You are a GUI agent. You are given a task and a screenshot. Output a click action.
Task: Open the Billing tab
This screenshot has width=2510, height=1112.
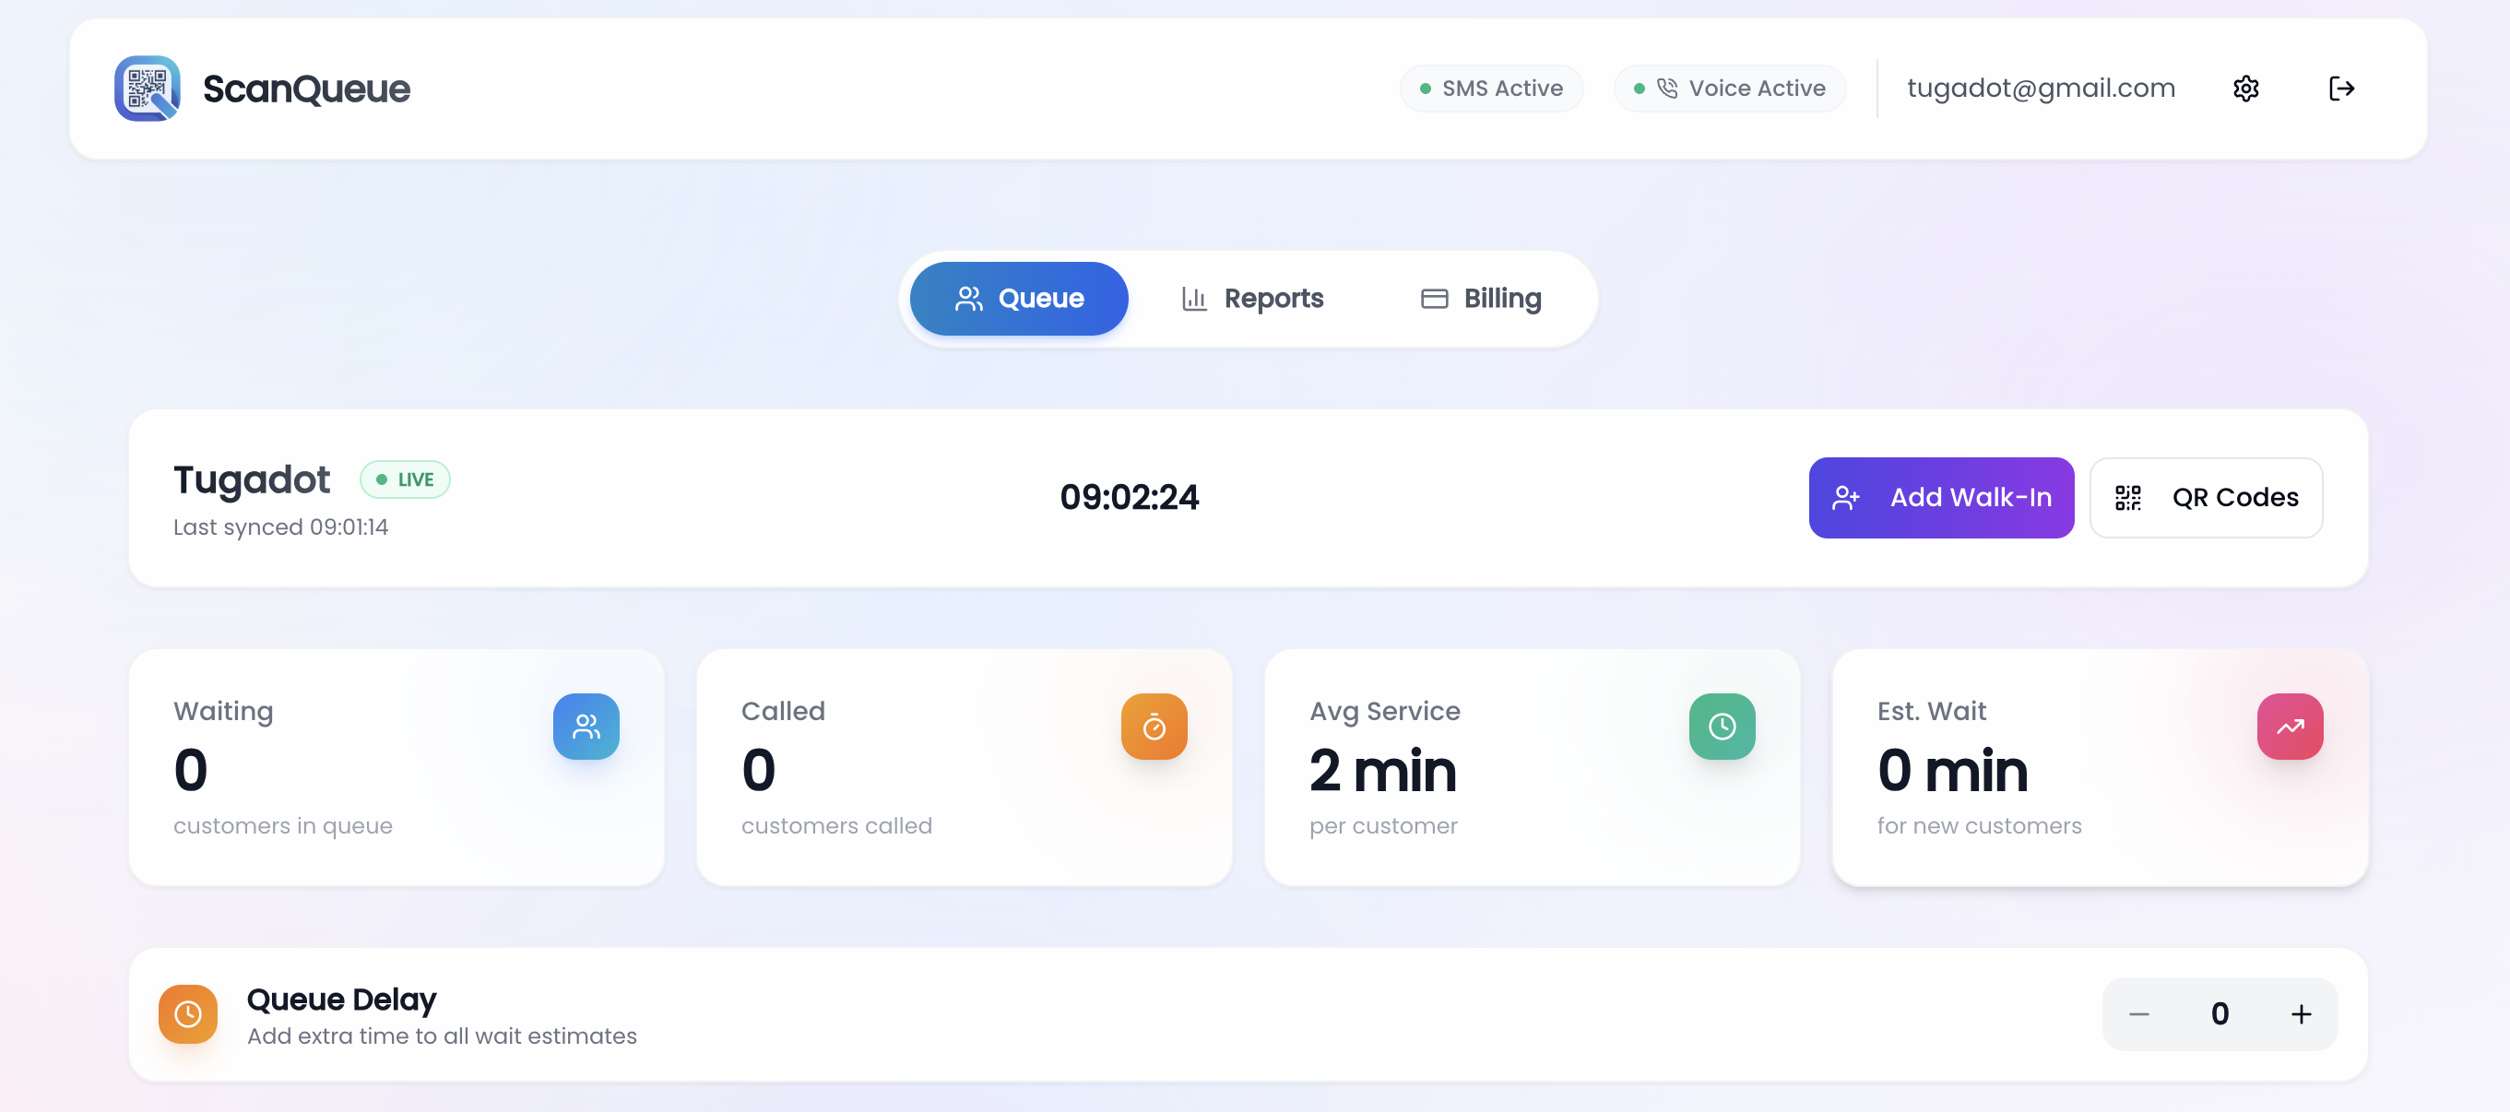1480,298
